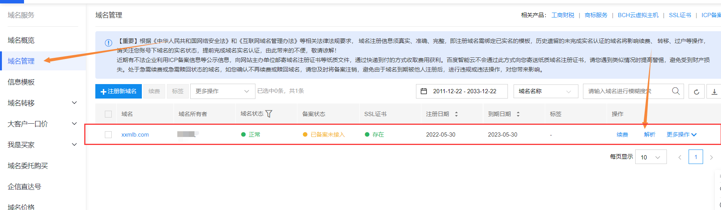721x210 pixels.
Task: Open the ICP备案 related product link
Action: 711,15
